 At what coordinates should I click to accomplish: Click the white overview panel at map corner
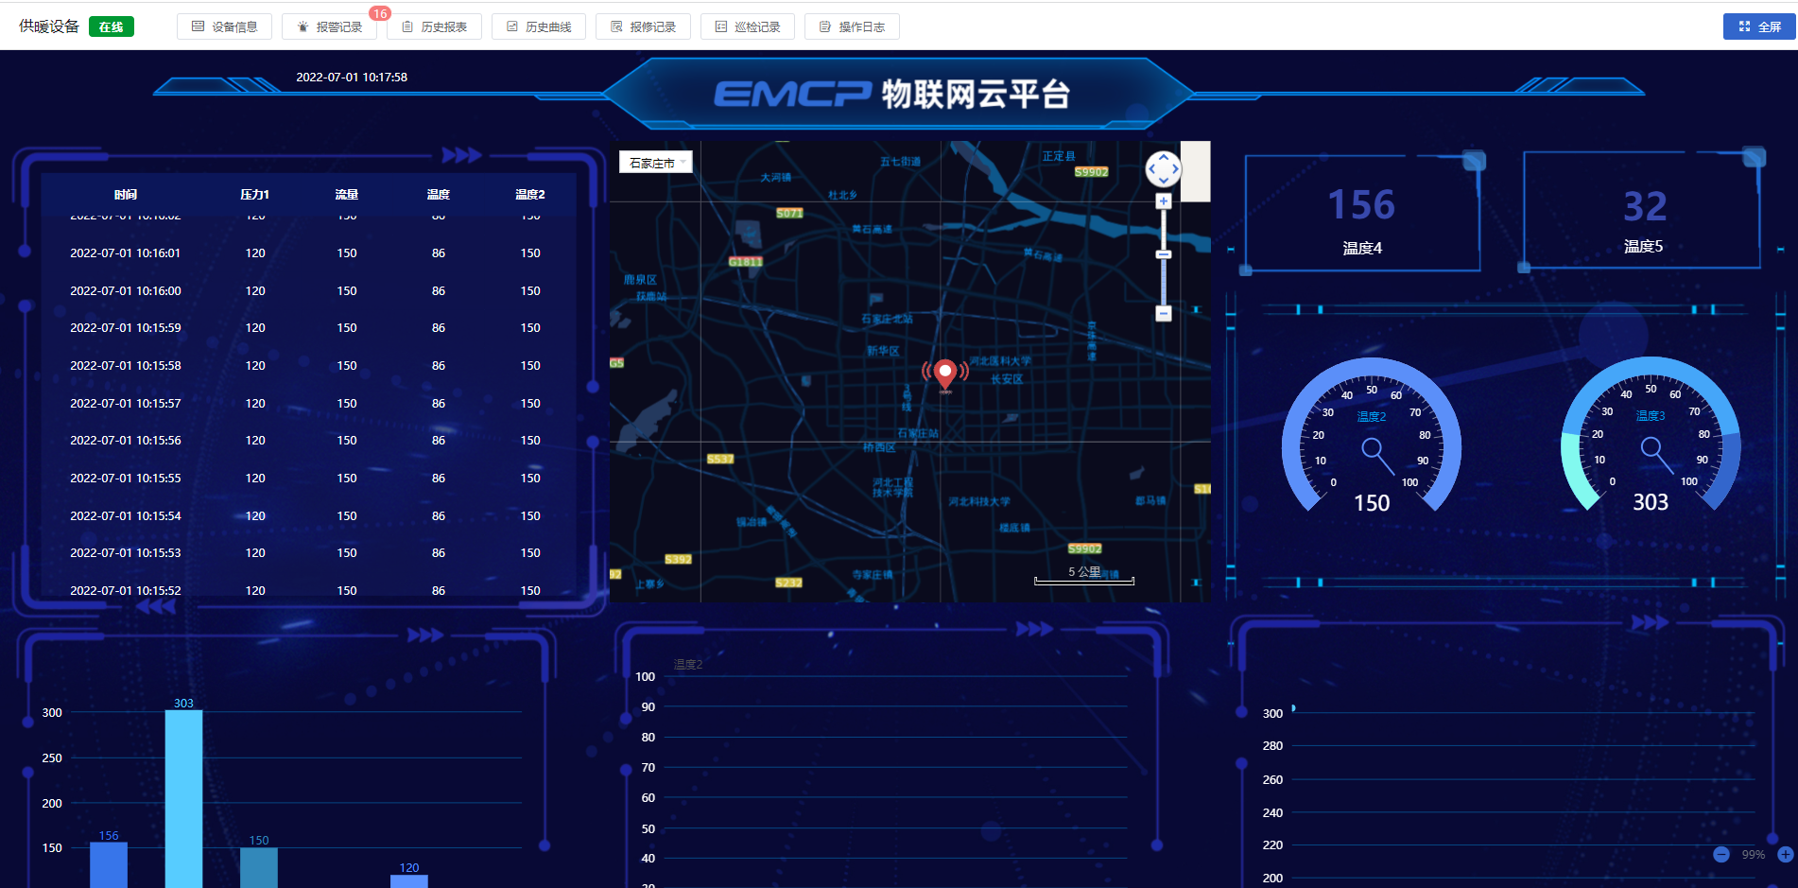[1195, 171]
